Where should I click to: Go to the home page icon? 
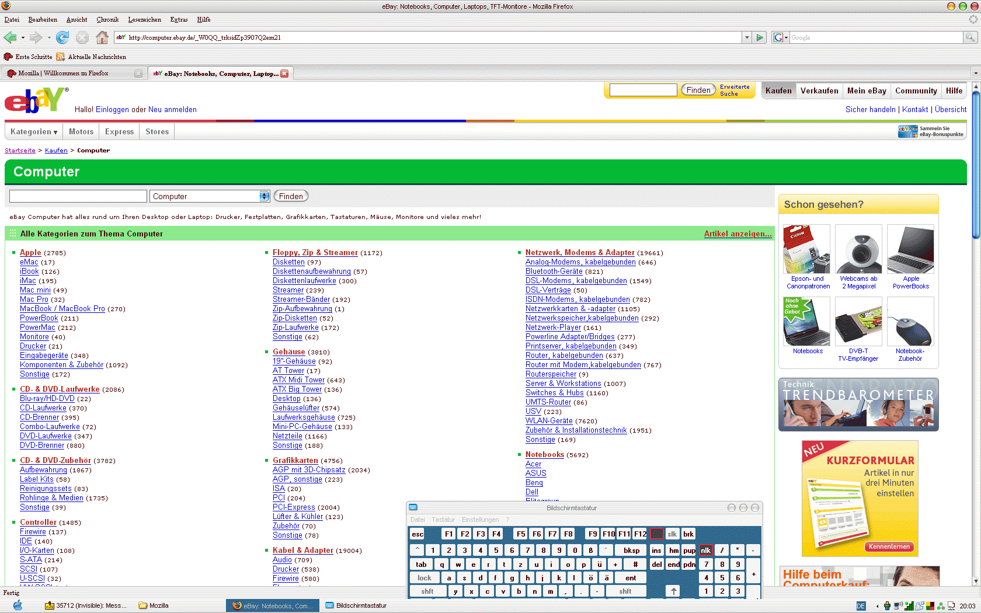tap(102, 37)
